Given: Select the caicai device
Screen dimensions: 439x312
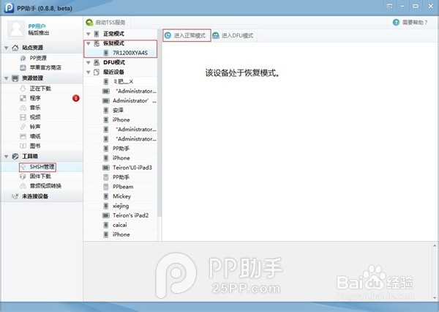Looking at the screenshot, I should (121, 225).
